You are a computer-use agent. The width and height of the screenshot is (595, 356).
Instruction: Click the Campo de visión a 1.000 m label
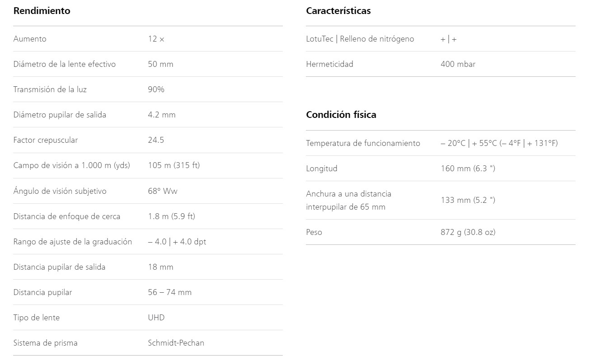coord(71,165)
